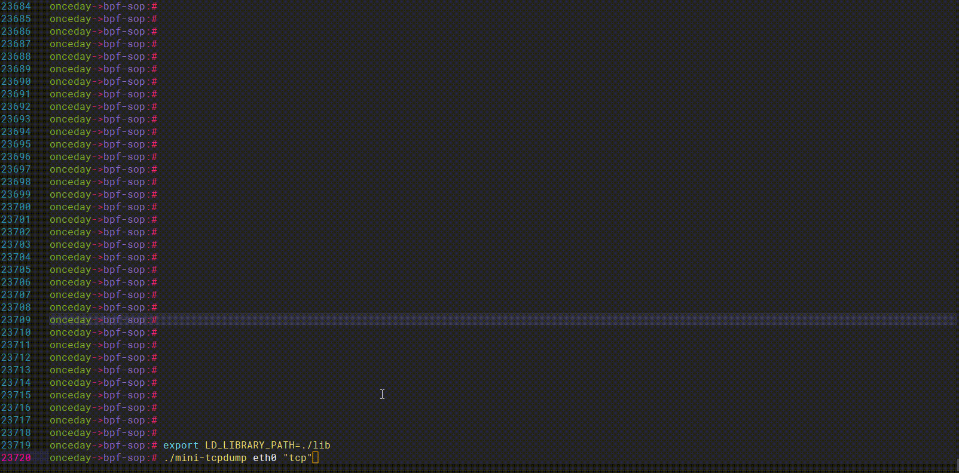Viewport: 959px width, 473px height.
Task: Click line number 23714
Action: click(x=16, y=383)
